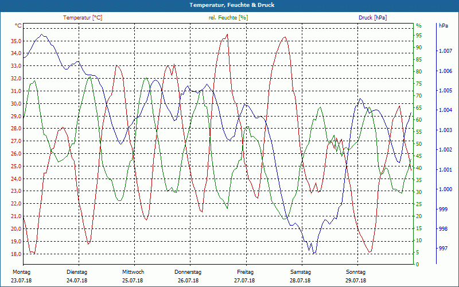
Task: Click the 'Dienstag' day label
Action: [77, 272]
